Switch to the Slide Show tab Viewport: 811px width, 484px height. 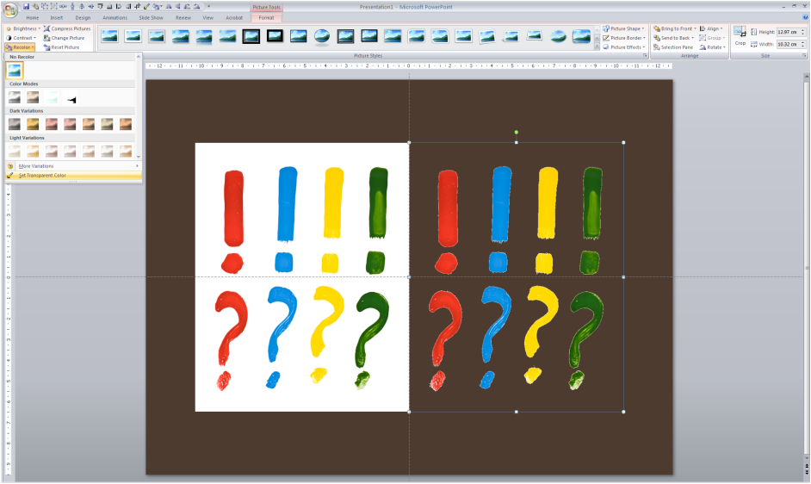click(x=151, y=17)
